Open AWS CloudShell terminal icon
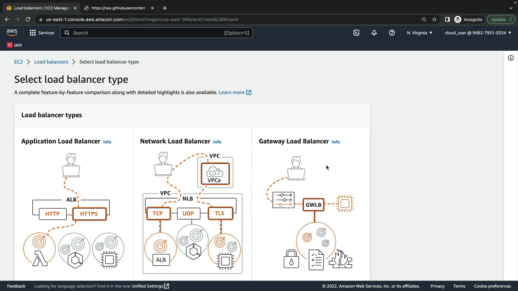This screenshot has width=518, height=291. [356, 33]
